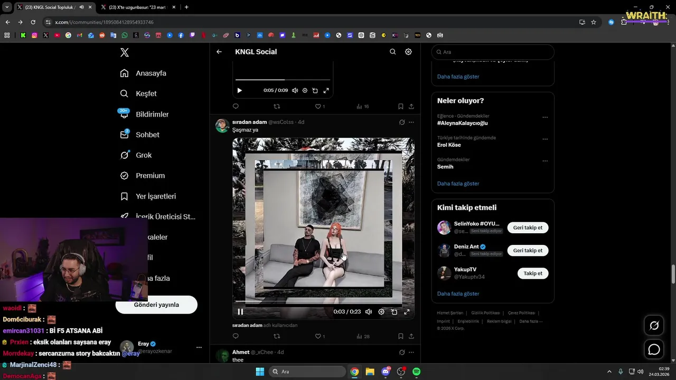Screen dimensions: 676x380
Task: Open more options for Semih trend
Action: click(x=545, y=161)
